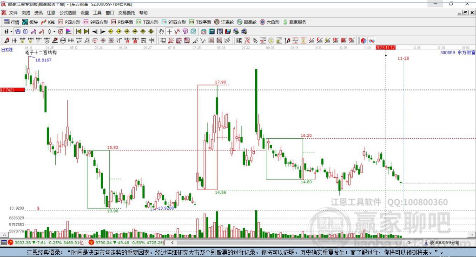Open the T四方形 tool

pos(147,22)
